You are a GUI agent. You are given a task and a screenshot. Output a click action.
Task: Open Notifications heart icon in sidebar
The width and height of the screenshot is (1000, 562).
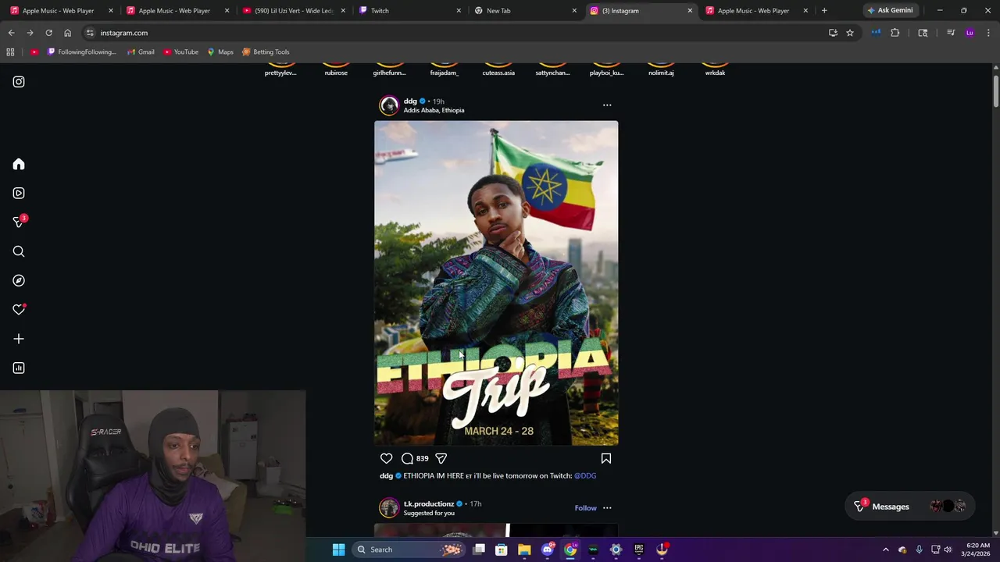tap(19, 310)
